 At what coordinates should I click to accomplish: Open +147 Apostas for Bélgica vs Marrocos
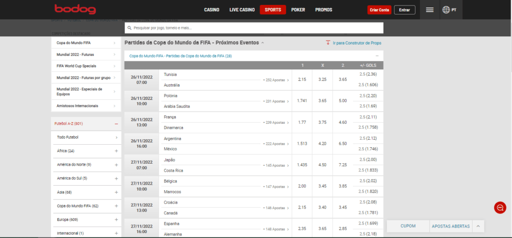point(275,187)
